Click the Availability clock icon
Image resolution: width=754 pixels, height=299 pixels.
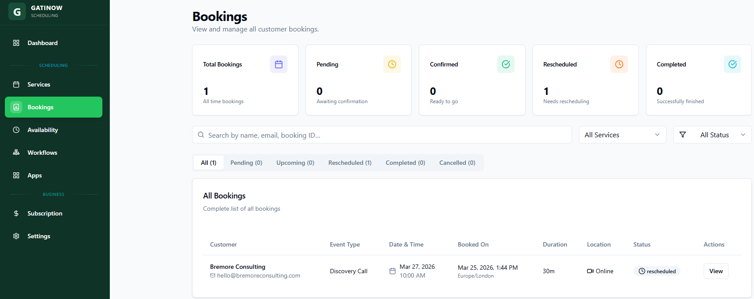pos(16,130)
